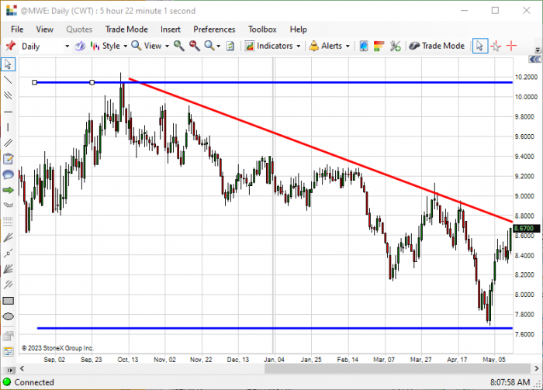
Task: Open the Quotes menu
Action: [x=79, y=29]
